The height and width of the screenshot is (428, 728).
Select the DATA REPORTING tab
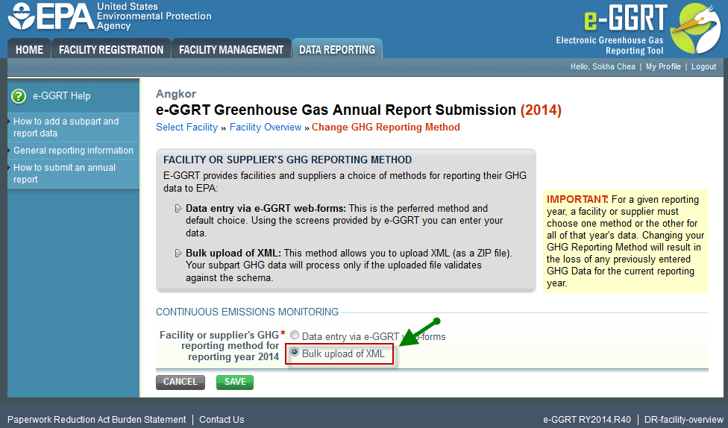337,49
